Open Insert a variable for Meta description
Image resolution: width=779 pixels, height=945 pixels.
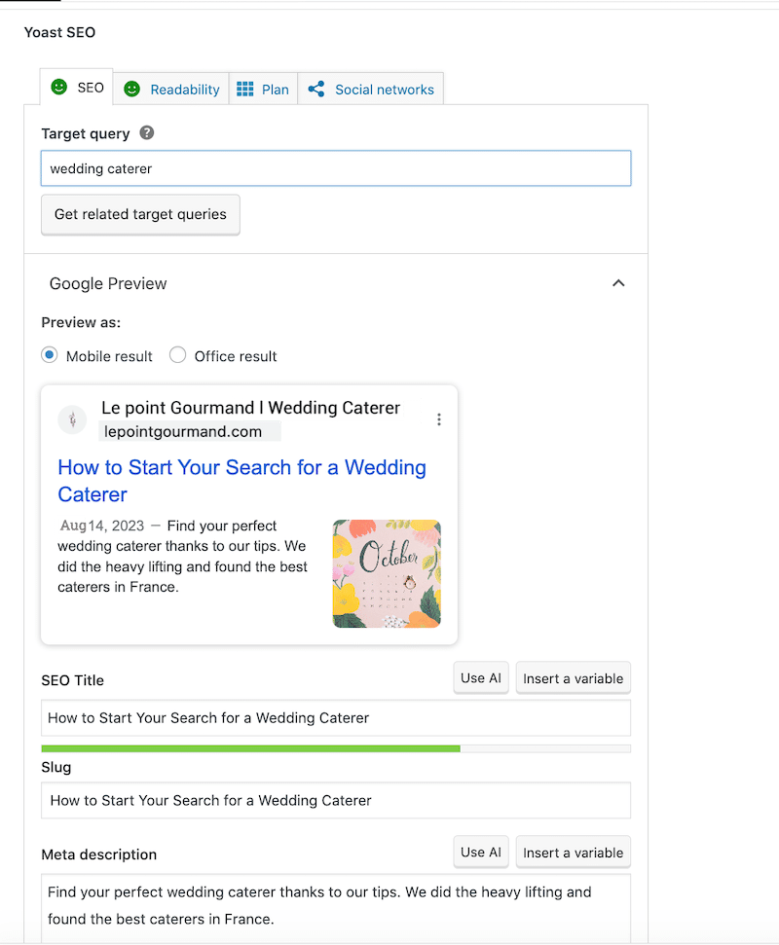[x=573, y=852]
